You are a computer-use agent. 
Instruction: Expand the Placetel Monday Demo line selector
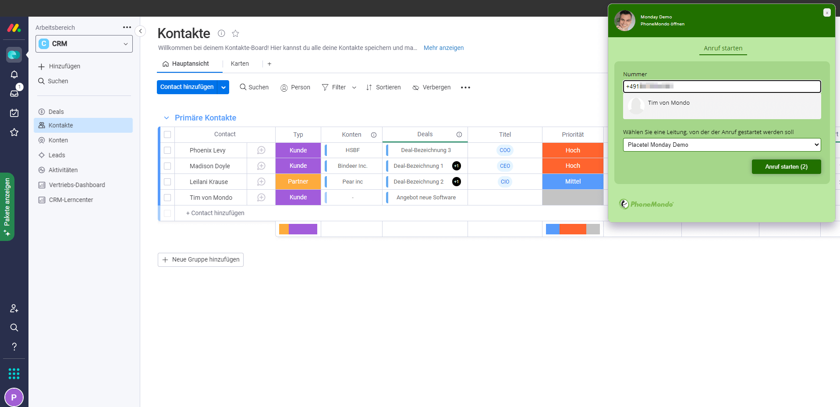[x=722, y=145]
